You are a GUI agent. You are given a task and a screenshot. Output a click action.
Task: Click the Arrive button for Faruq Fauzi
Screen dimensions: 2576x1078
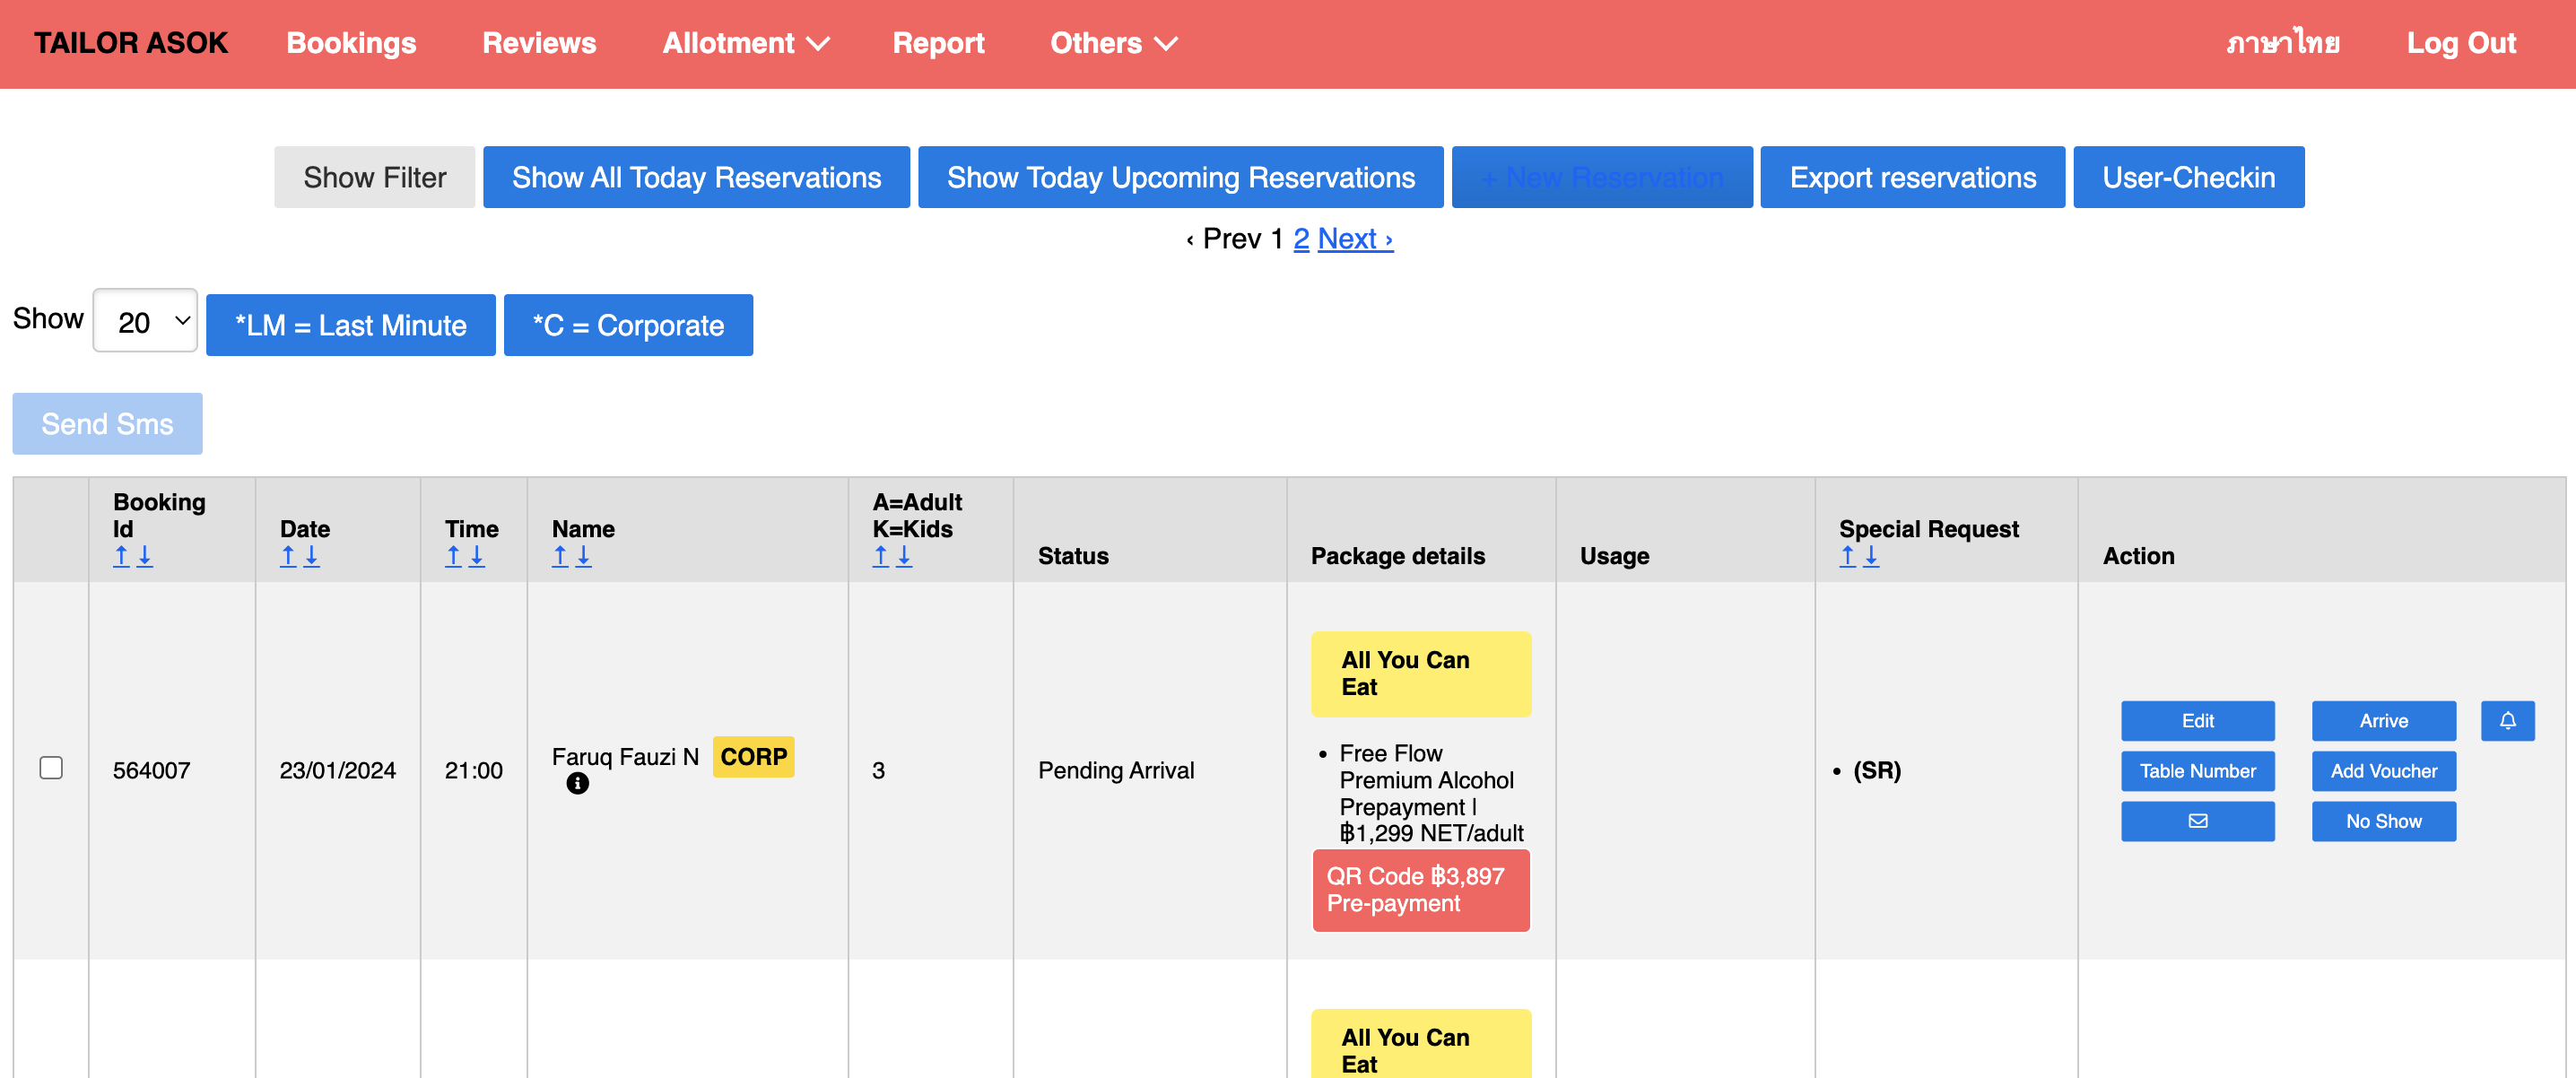tap(2382, 720)
